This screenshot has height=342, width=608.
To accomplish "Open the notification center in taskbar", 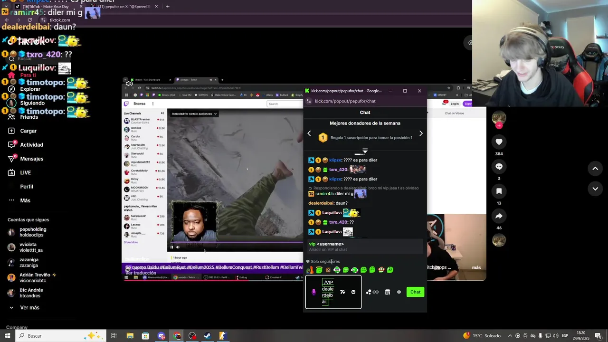I will 598,336.
